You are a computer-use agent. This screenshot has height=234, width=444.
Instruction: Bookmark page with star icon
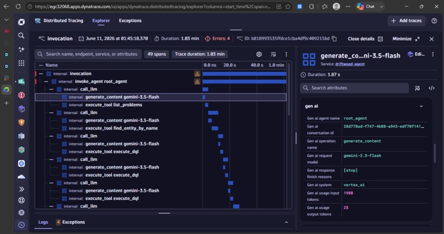288,6
